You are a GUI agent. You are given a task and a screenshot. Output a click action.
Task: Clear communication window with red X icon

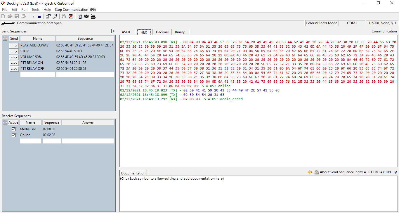[71, 16]
